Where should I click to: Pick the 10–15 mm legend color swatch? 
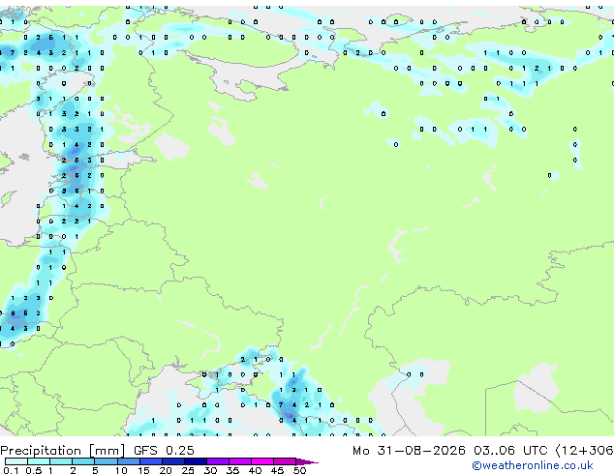point(129,461)
